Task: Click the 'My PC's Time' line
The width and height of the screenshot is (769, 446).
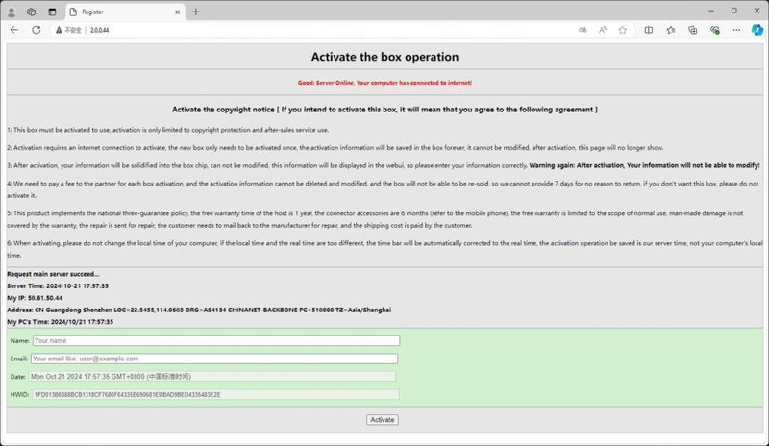Action: point(60,322)
